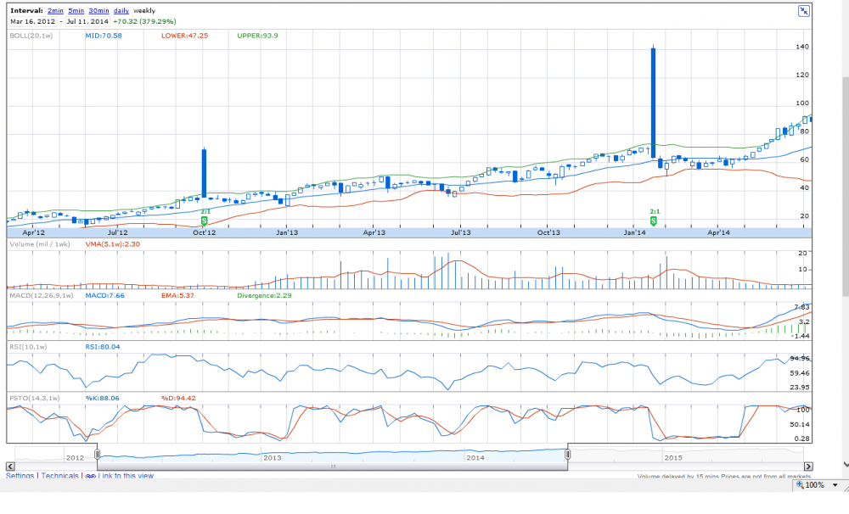Click the magnifier zoom icon showing 100%
849x514 pixels.
point(796,485)
